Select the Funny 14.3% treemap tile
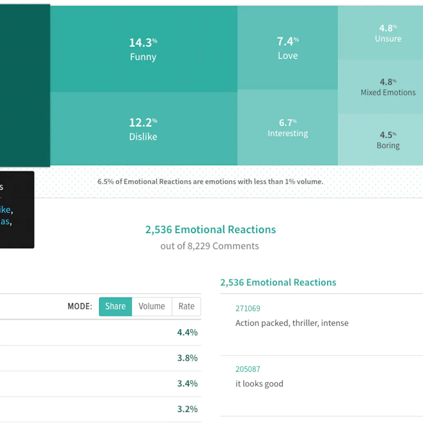 click(143, 49)
